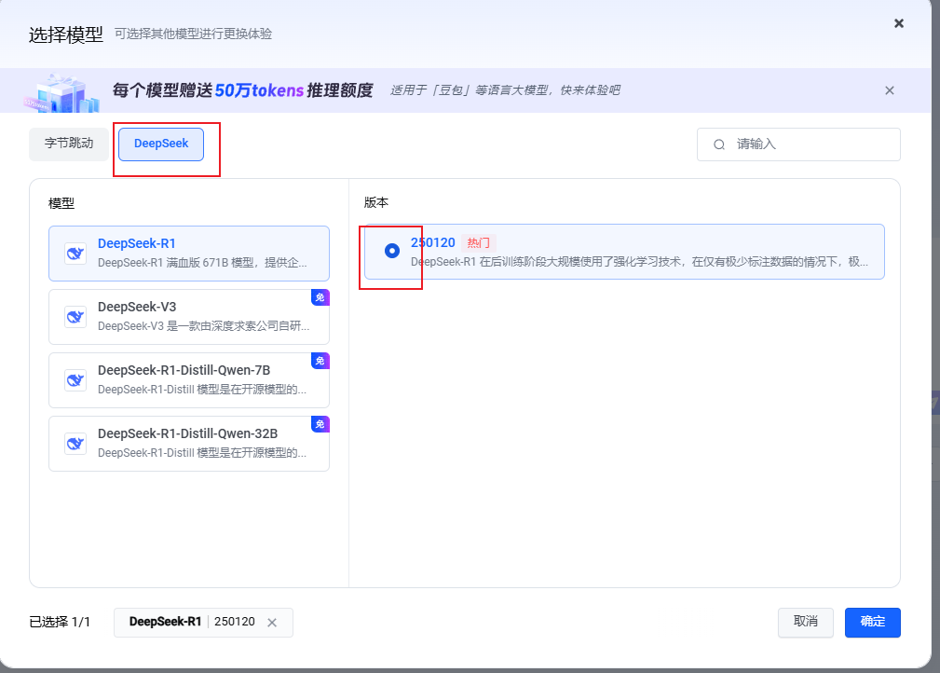Dismiss the 50万tokens promotion banner

point(889,90)
